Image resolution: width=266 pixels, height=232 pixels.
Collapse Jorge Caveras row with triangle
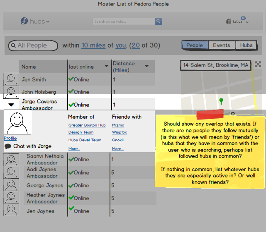[11, 105]
